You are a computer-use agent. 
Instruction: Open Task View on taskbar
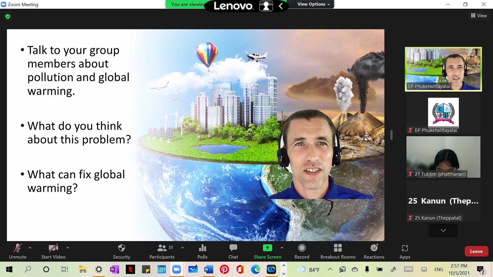64,269
